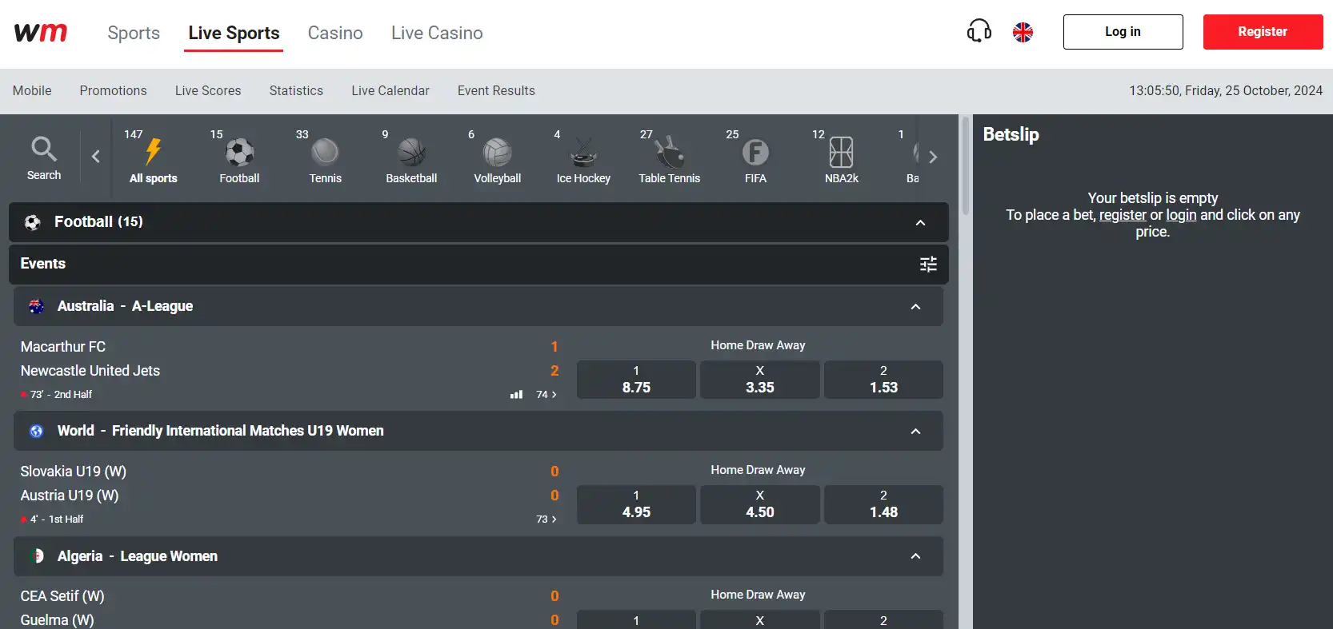
Task: Click football icon in Football header
Action: click(x=32, y=222)
